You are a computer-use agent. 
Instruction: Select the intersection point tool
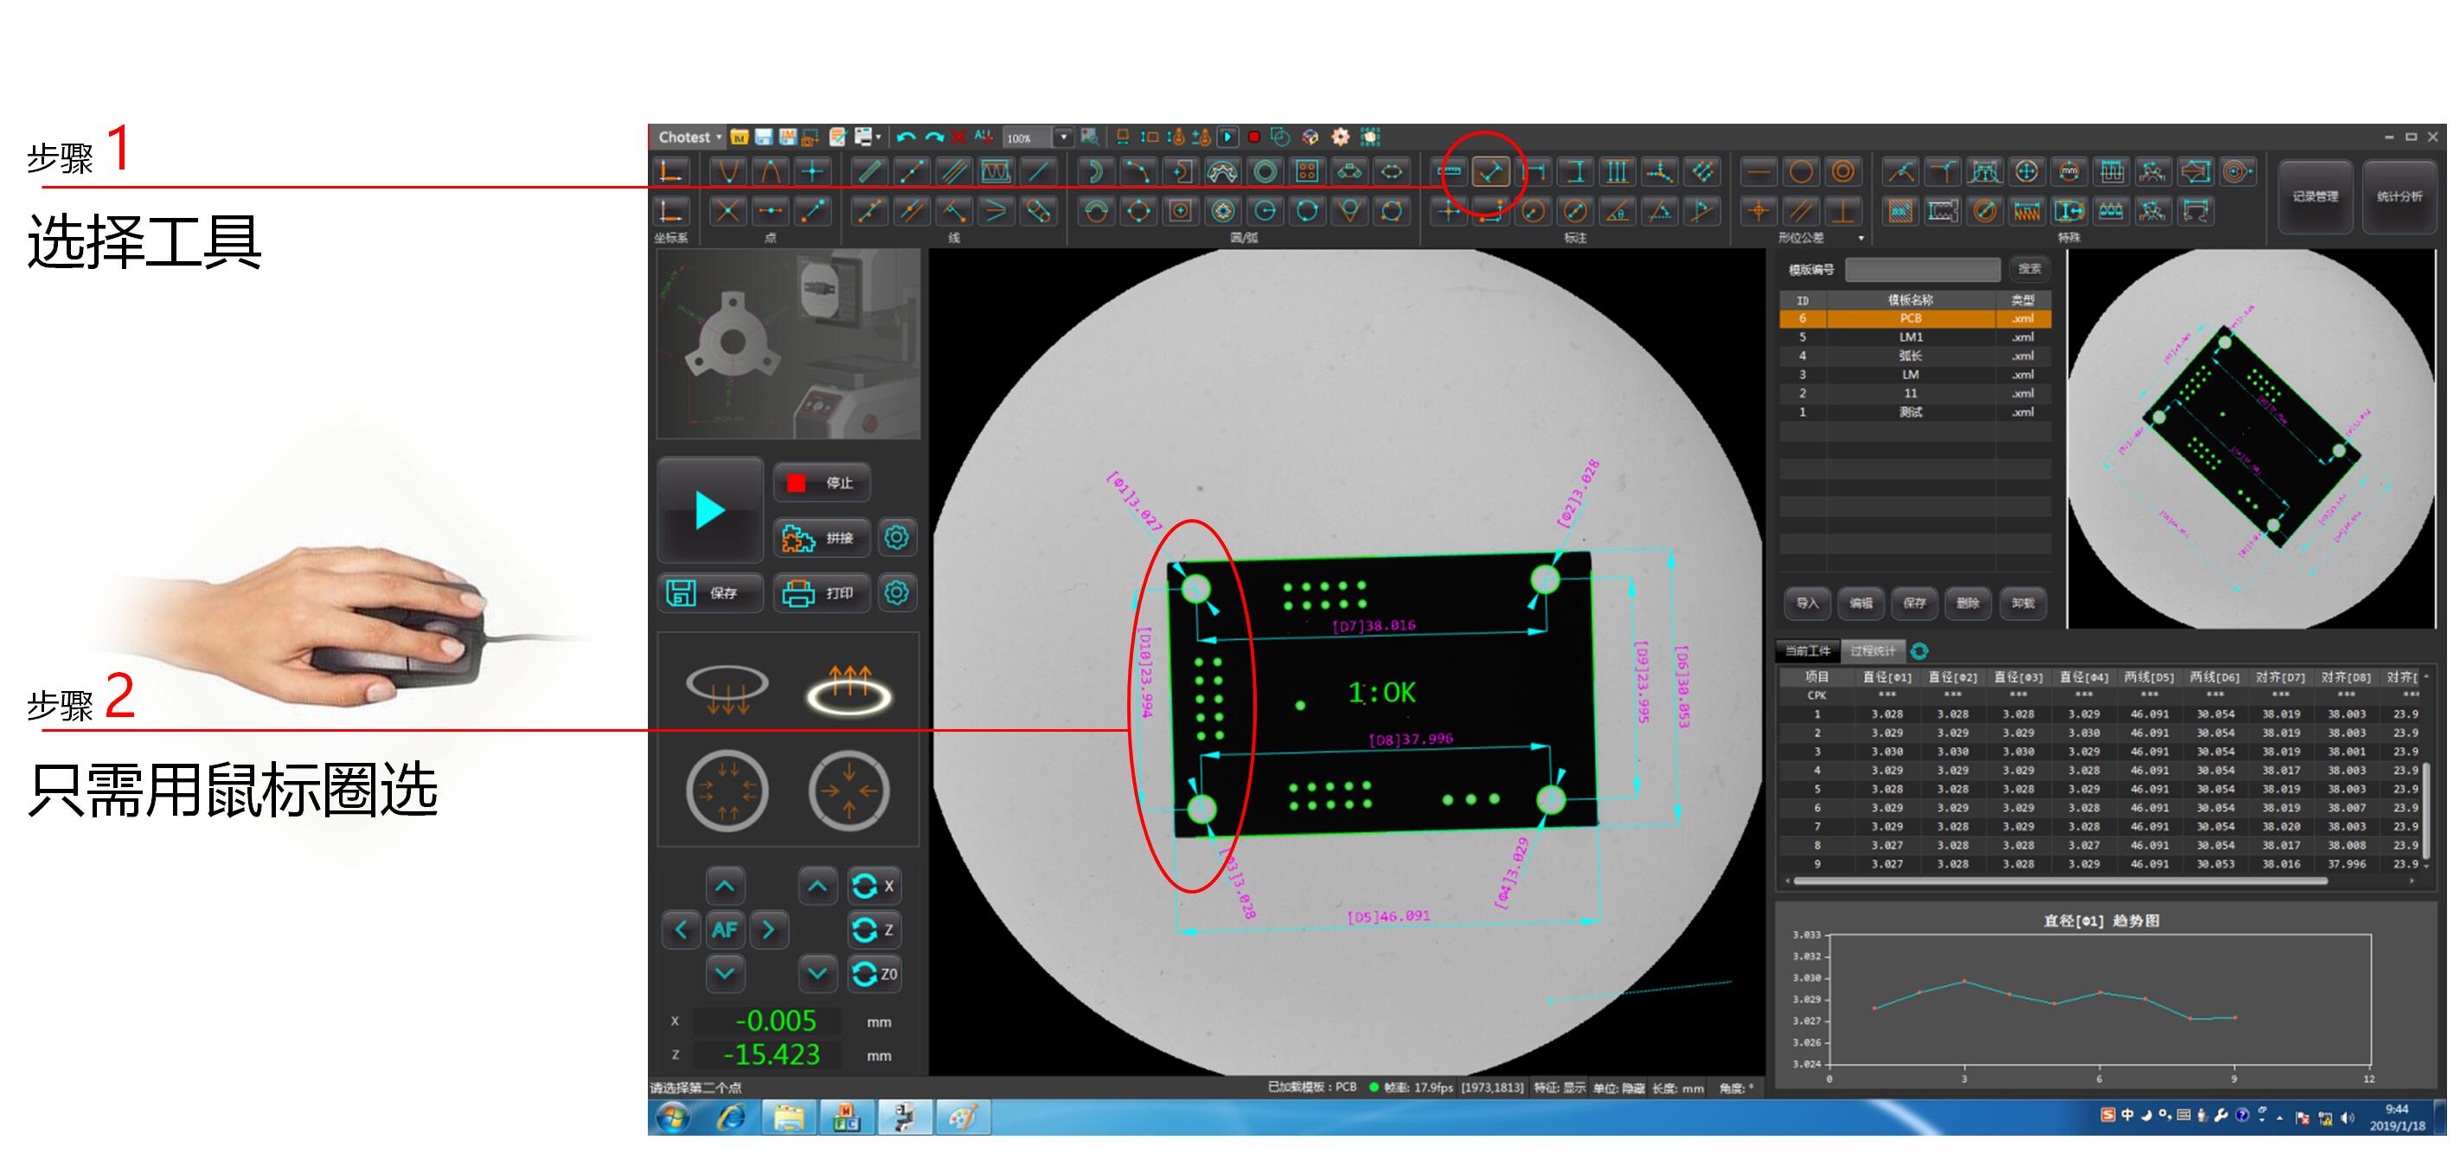pyautogui.click(x=727, y=211)
